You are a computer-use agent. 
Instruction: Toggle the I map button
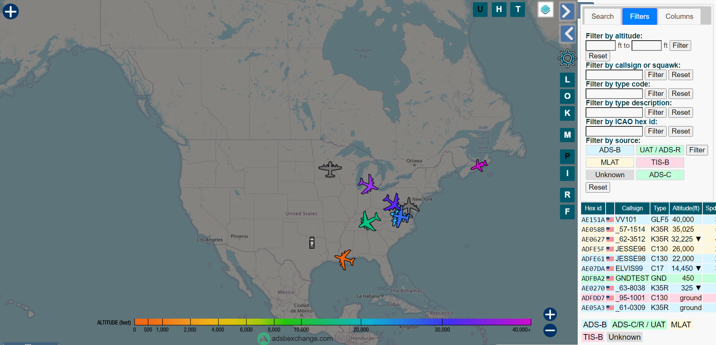pos(567,173)
